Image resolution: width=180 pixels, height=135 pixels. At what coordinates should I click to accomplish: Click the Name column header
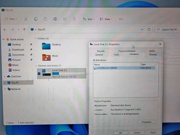(x=97, y=64)
